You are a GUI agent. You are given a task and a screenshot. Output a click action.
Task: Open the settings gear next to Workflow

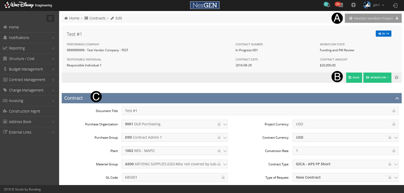[397, 77]
